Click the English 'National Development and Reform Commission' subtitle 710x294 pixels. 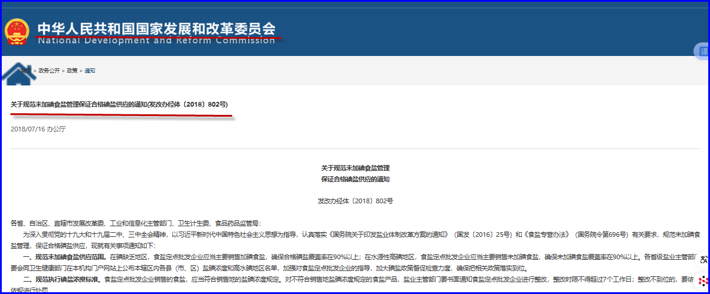(x=156, y=41)
